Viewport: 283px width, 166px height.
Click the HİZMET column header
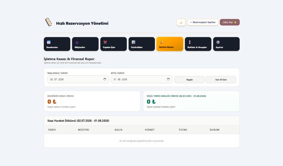coord(149,130)
